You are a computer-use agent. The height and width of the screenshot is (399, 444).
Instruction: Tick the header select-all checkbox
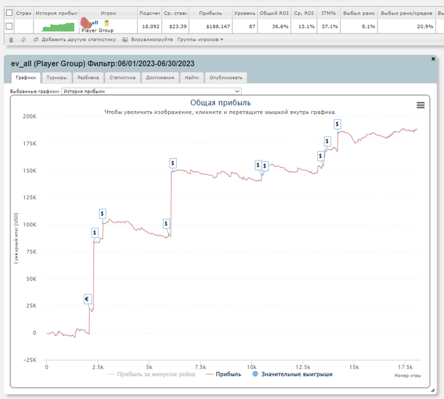pos(10,13)
